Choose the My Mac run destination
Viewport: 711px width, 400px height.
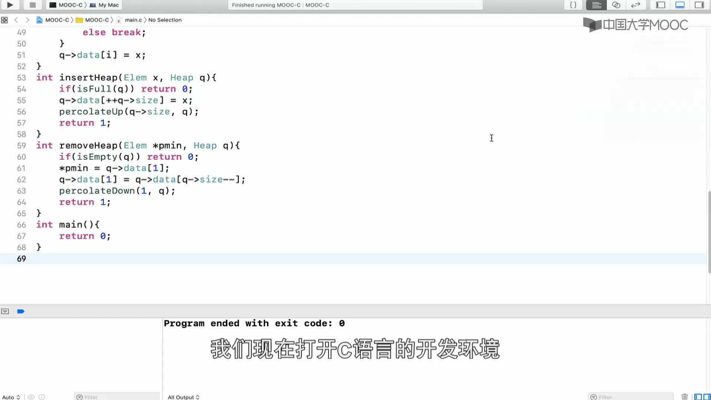(104, 5)
